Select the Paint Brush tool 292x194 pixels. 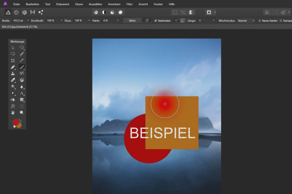21,67
